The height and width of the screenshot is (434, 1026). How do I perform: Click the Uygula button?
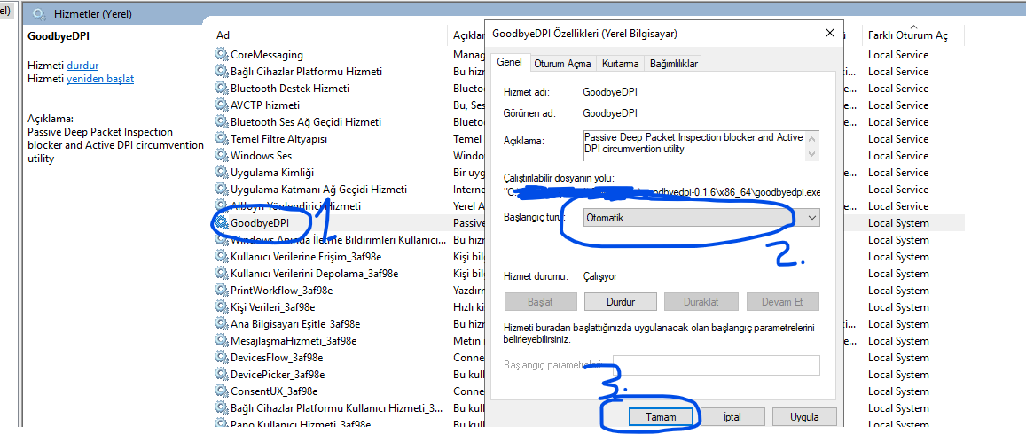(804, 417)
